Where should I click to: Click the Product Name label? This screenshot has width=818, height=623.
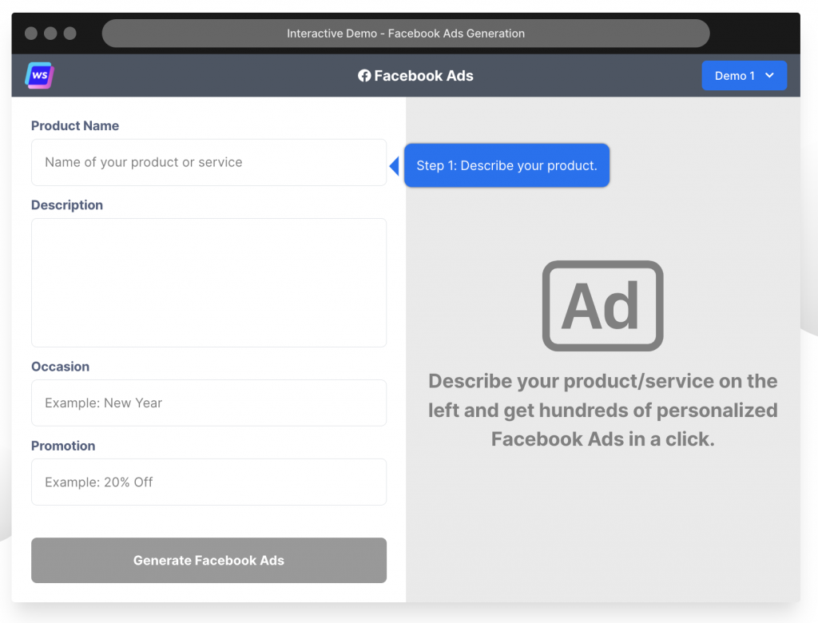tap(75, 125)
